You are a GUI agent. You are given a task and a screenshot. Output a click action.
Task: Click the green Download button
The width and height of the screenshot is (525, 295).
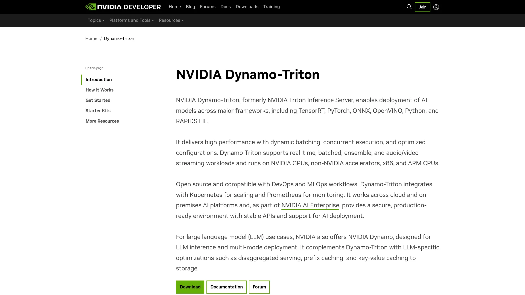tap(190, 287)
